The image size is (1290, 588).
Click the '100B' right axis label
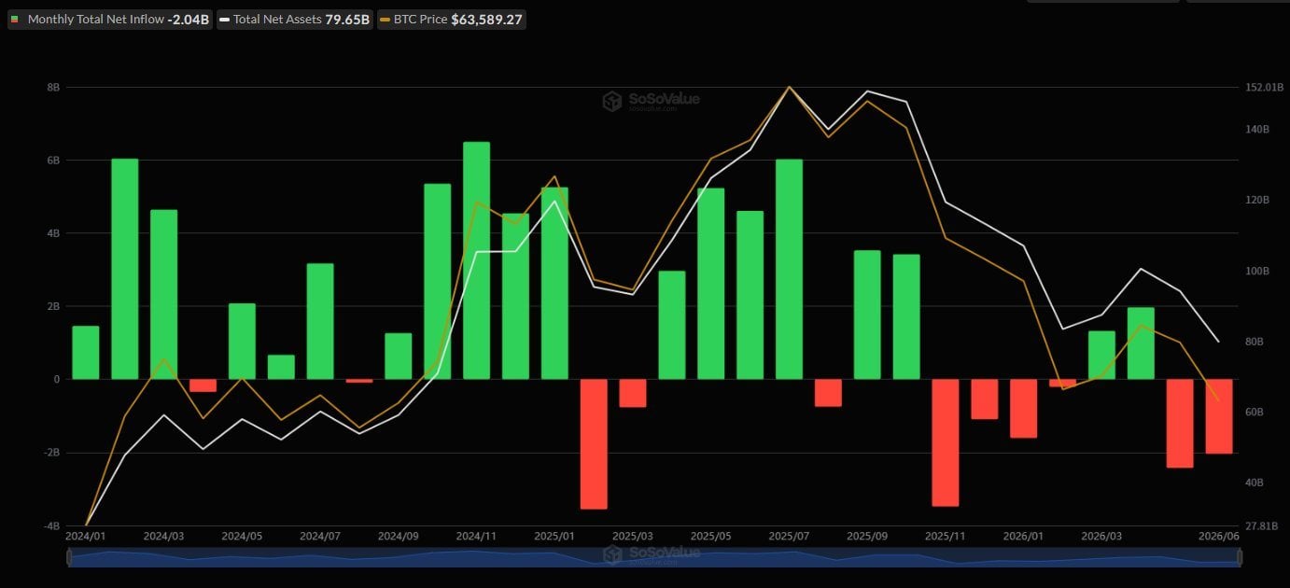pyautogui.click(x=1257, y=272)
